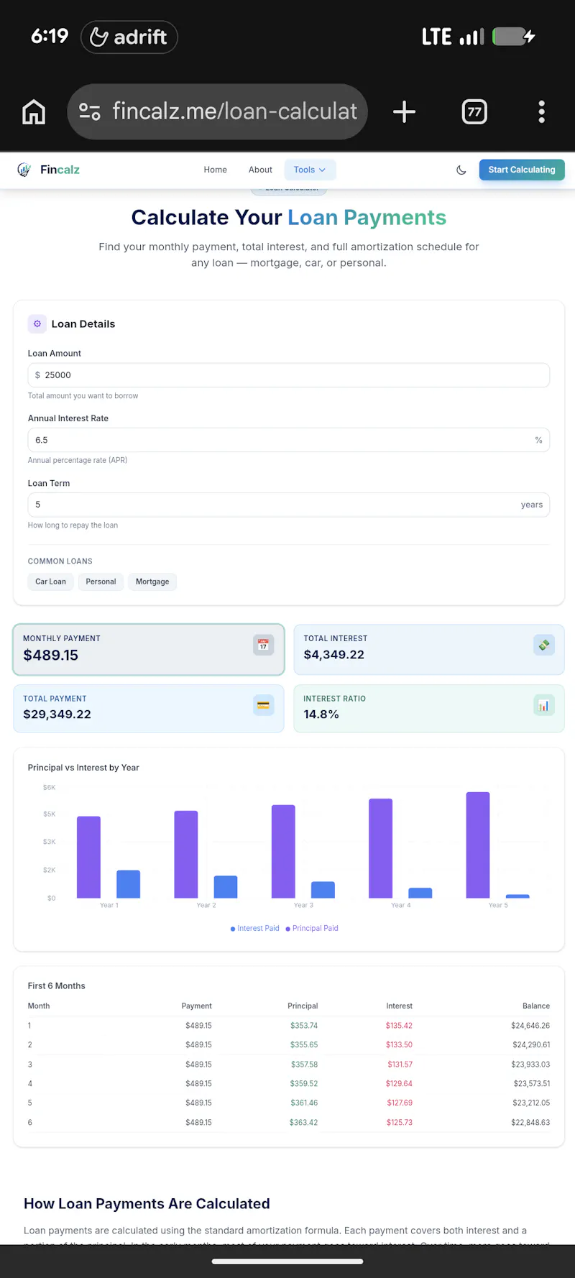Click the Total Interest $4,349.22 value
The width and height of the screenshot is (575, 1278).
click(x=333, y=655)
